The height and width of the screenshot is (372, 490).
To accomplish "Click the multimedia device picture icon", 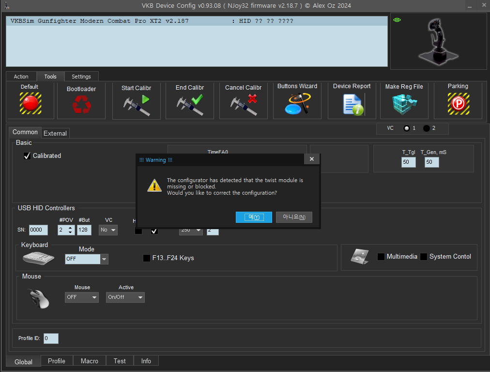I will pyautogui.click(x=360, y=257).
